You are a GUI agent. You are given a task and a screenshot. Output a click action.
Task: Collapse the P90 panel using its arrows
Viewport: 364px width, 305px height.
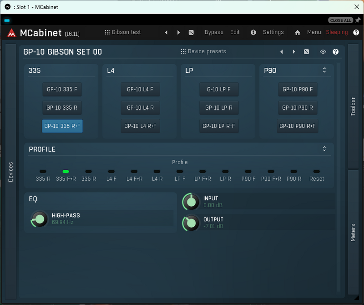[324, 70]
